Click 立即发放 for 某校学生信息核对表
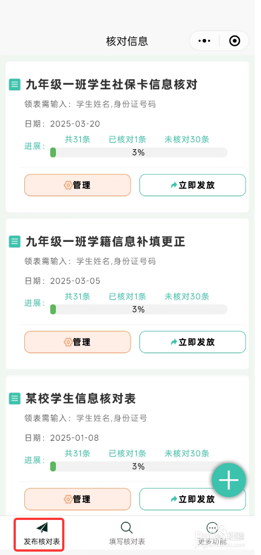 (x=193, y=499)
